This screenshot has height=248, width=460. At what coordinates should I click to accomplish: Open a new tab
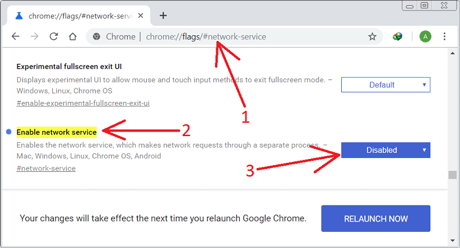coord(163,16)
